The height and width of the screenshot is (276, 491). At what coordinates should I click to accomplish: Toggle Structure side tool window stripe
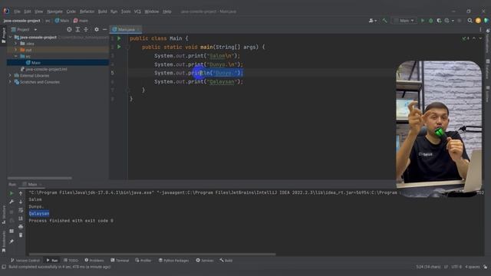click(3, 215)
